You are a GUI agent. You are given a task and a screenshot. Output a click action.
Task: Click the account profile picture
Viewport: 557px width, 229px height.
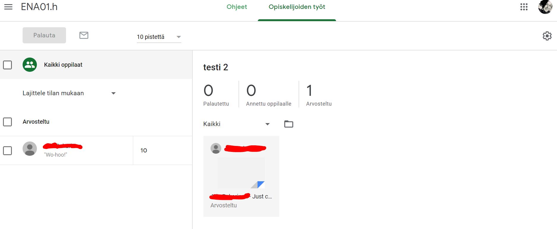tap(545, 7)
